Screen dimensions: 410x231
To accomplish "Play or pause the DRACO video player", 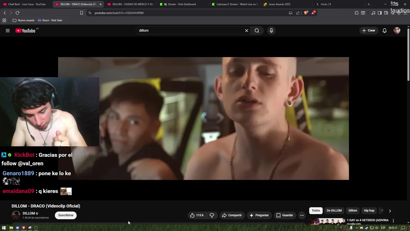I will (203, 118).
